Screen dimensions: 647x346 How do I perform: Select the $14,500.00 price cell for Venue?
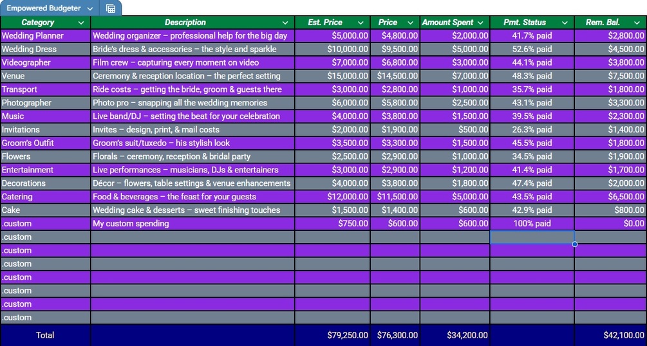click(395, 76)
